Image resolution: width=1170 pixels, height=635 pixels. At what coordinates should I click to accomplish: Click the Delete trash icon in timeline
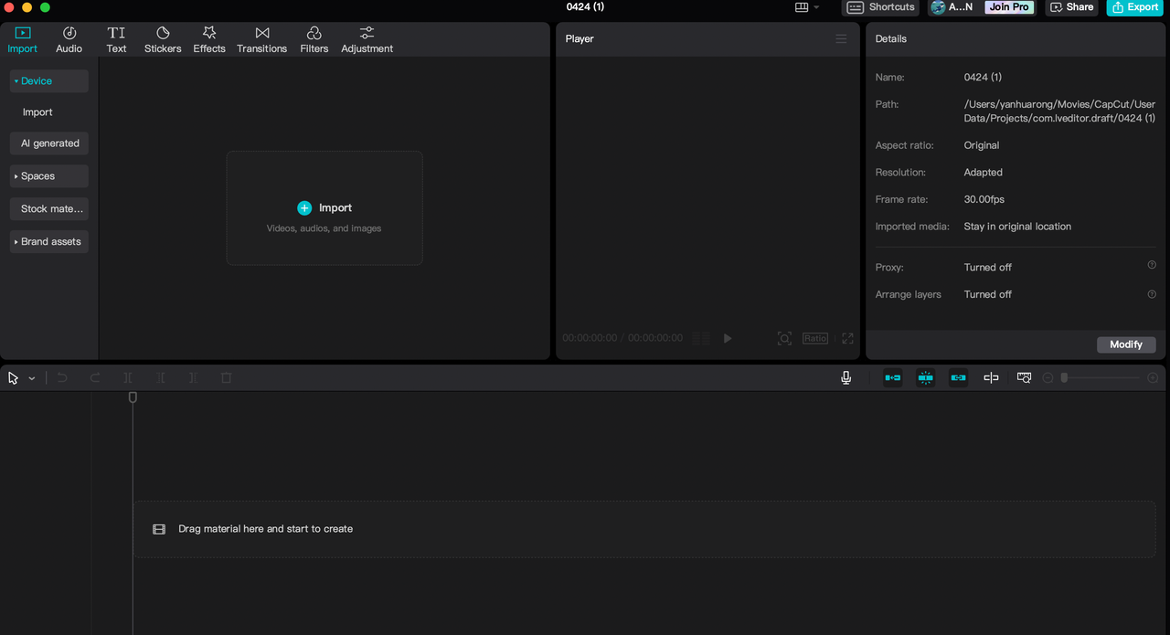[227, 377]
